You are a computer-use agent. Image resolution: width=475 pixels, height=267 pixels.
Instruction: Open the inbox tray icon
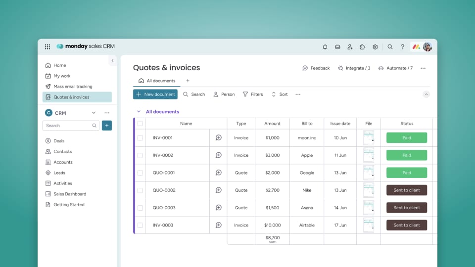pyautogui.click(x=337, y=47)
